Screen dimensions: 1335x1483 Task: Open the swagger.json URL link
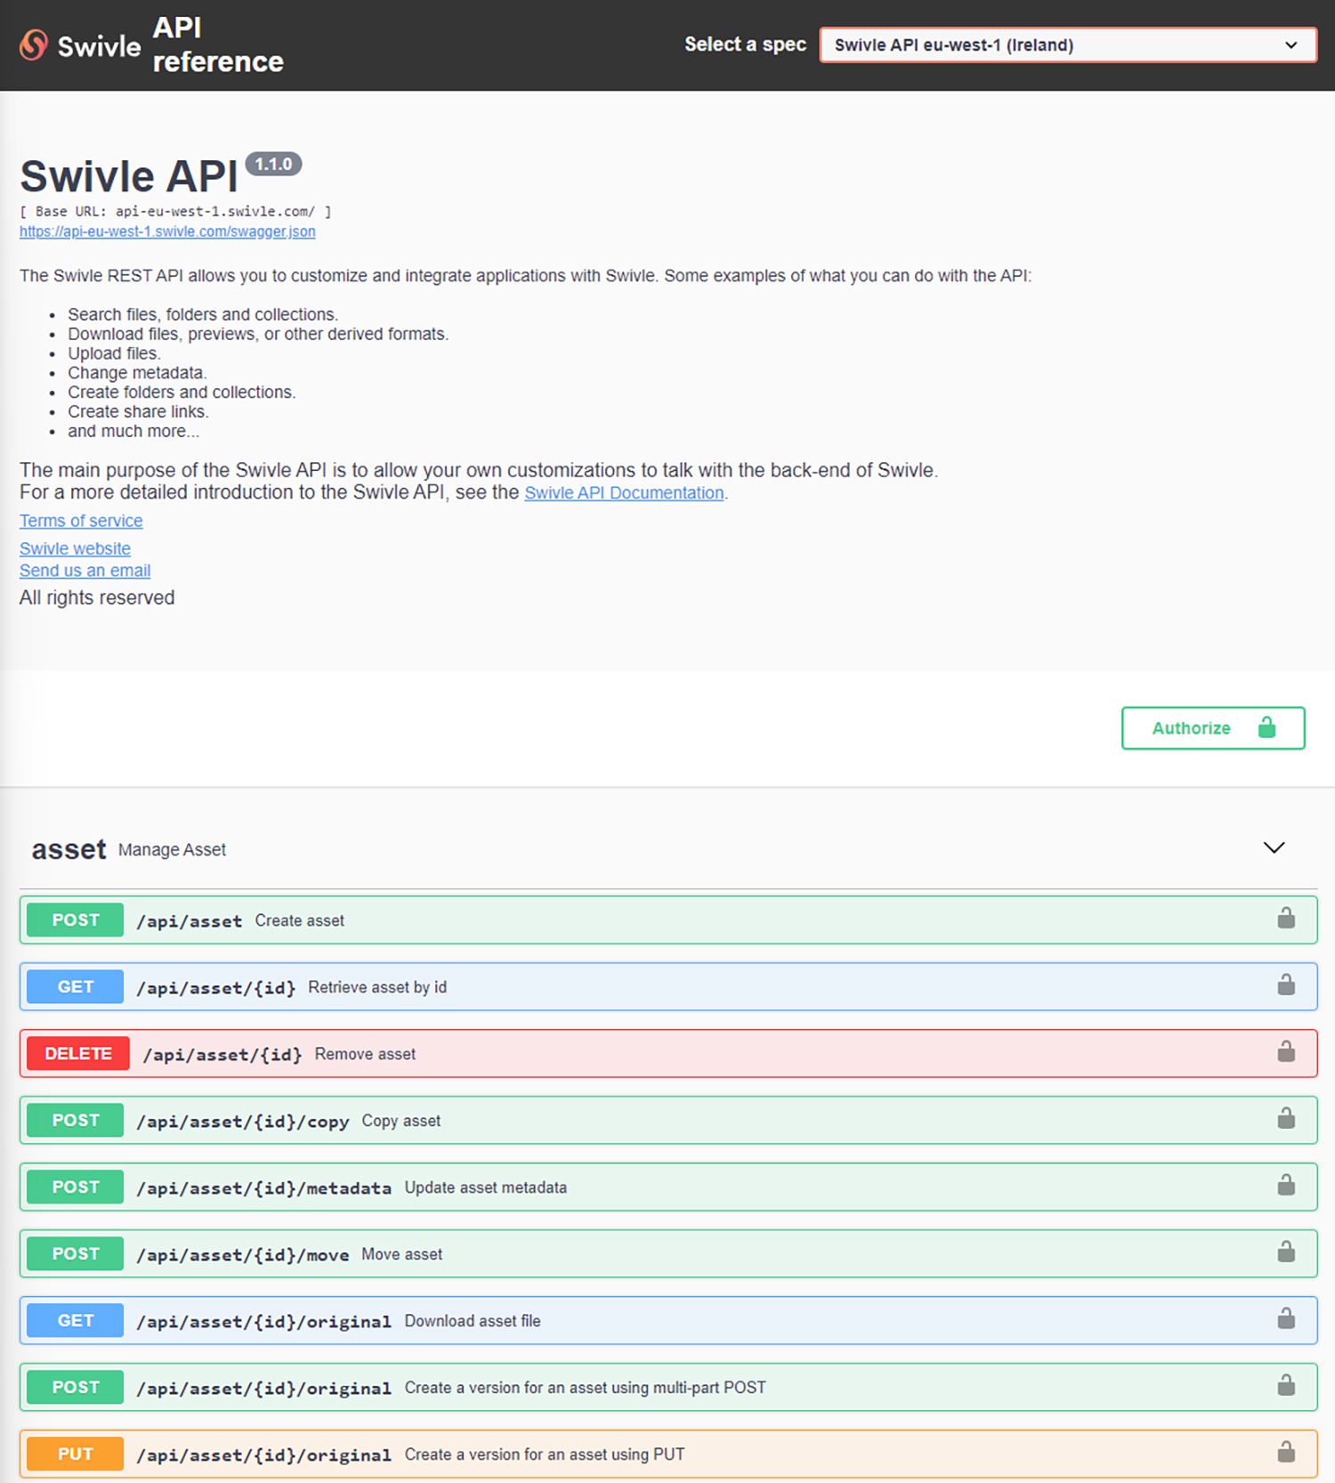coord(167,231)
